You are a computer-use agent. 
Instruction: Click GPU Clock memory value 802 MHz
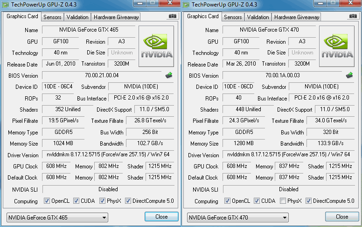109,166
